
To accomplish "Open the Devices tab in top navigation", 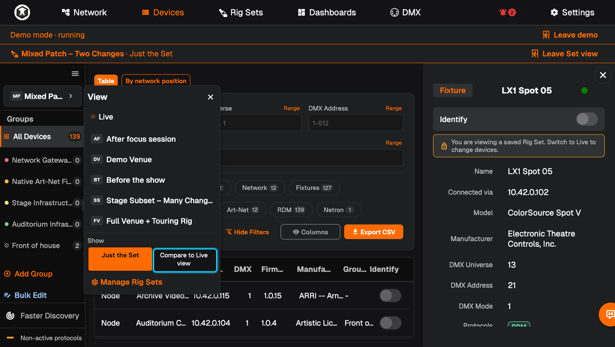I will pyautogui.click(x=163, y=12).
